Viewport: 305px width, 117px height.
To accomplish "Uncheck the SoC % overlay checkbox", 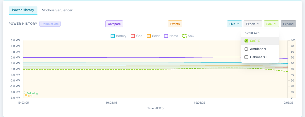I will pyautogui.click(x=246, y=41).
